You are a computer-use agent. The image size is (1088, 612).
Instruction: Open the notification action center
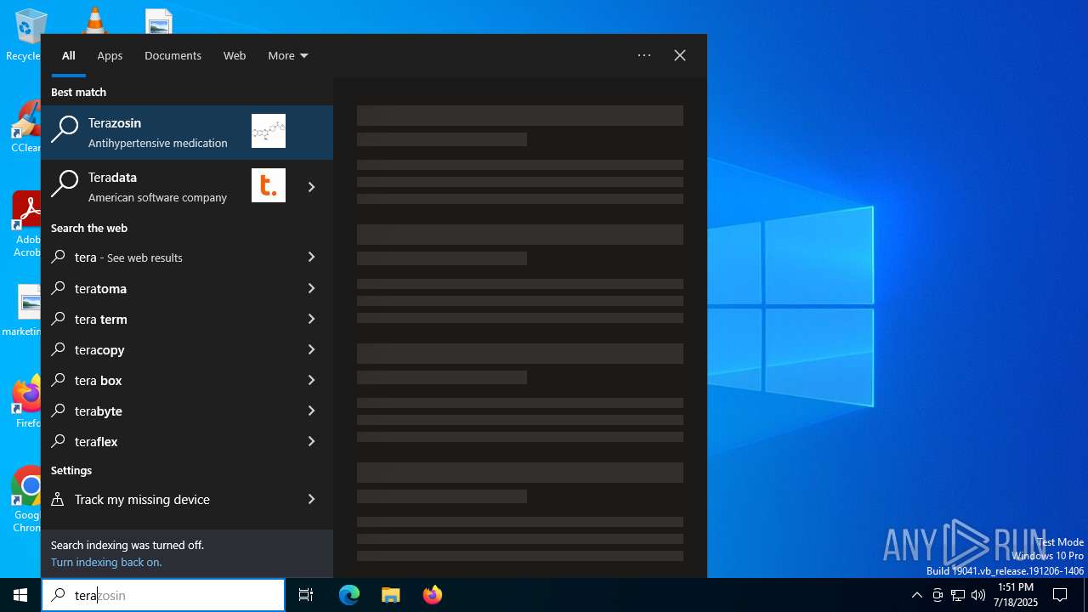point(1060,595)
